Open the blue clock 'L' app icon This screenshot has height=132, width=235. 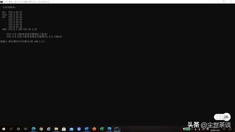click(79, 129)
